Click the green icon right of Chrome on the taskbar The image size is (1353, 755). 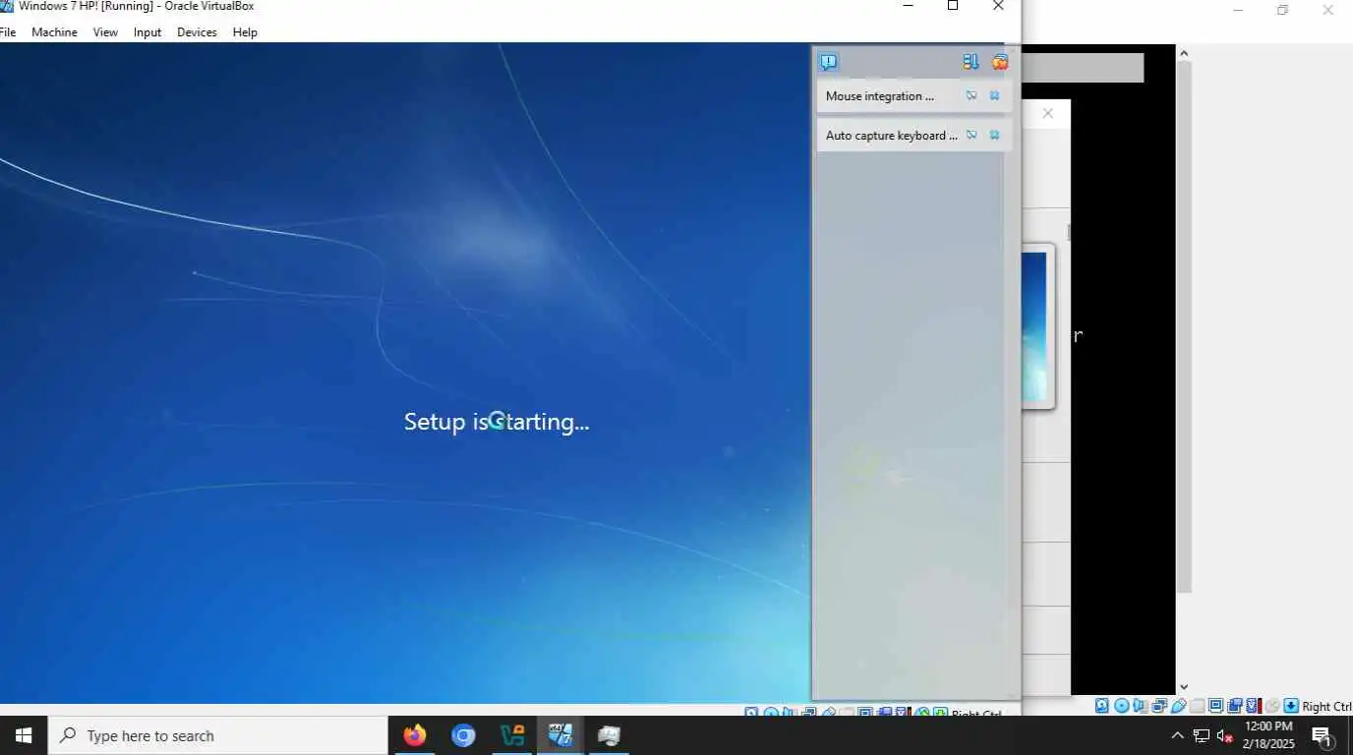[x=512, y=735]
